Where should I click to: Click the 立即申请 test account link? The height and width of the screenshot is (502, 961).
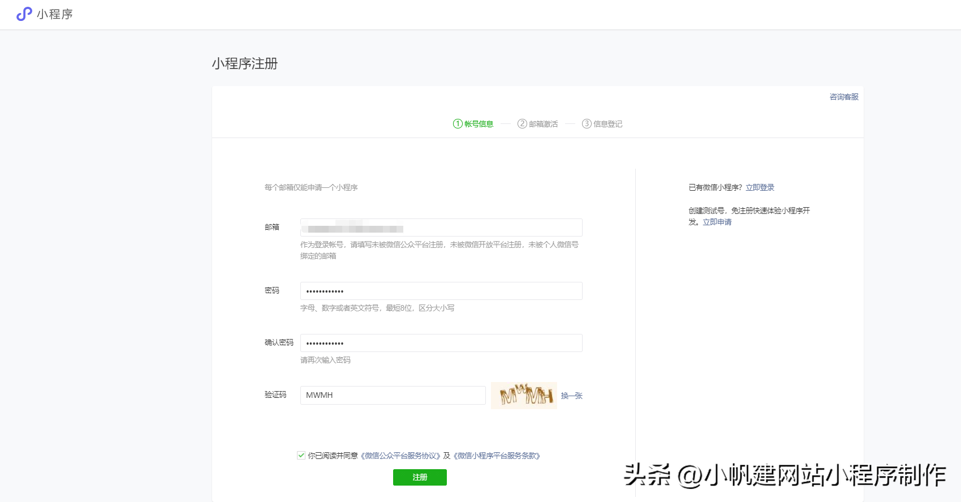[x=717, y=222]
